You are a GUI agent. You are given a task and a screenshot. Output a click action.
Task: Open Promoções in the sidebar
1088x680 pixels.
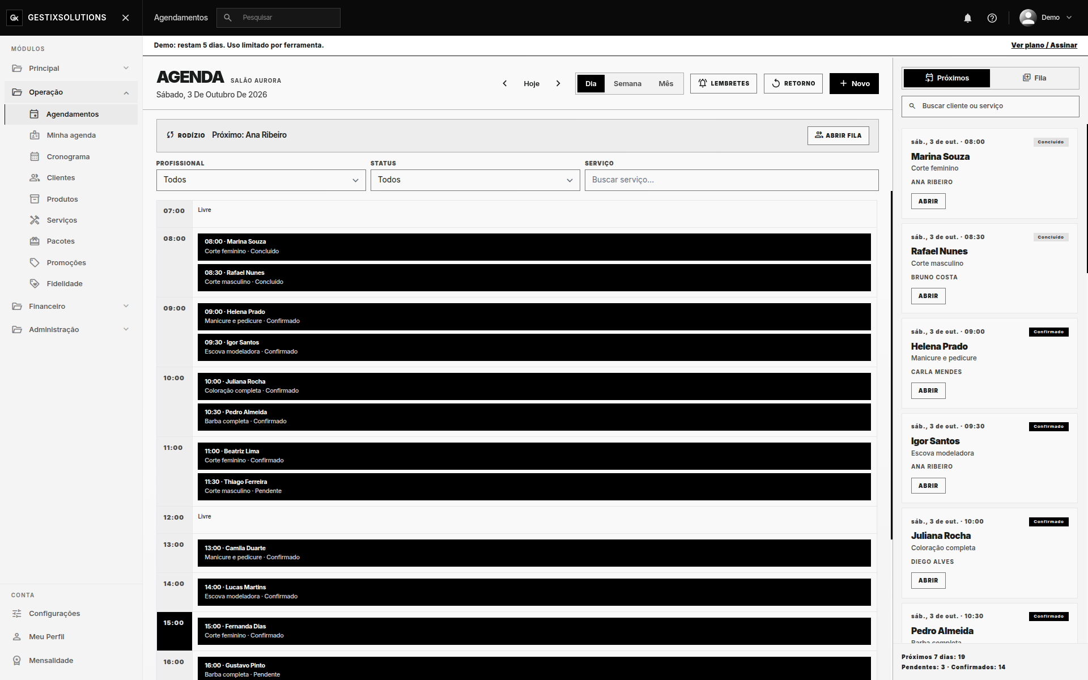point(71,262)
